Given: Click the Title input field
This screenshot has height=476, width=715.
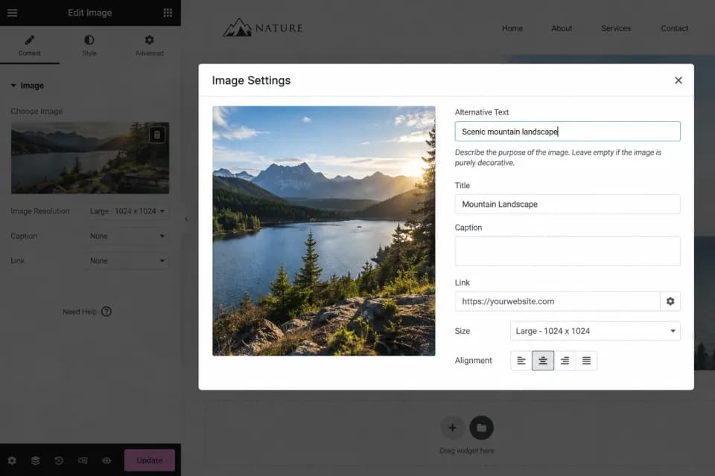Looking at the screenshot, I should point(568,204).
